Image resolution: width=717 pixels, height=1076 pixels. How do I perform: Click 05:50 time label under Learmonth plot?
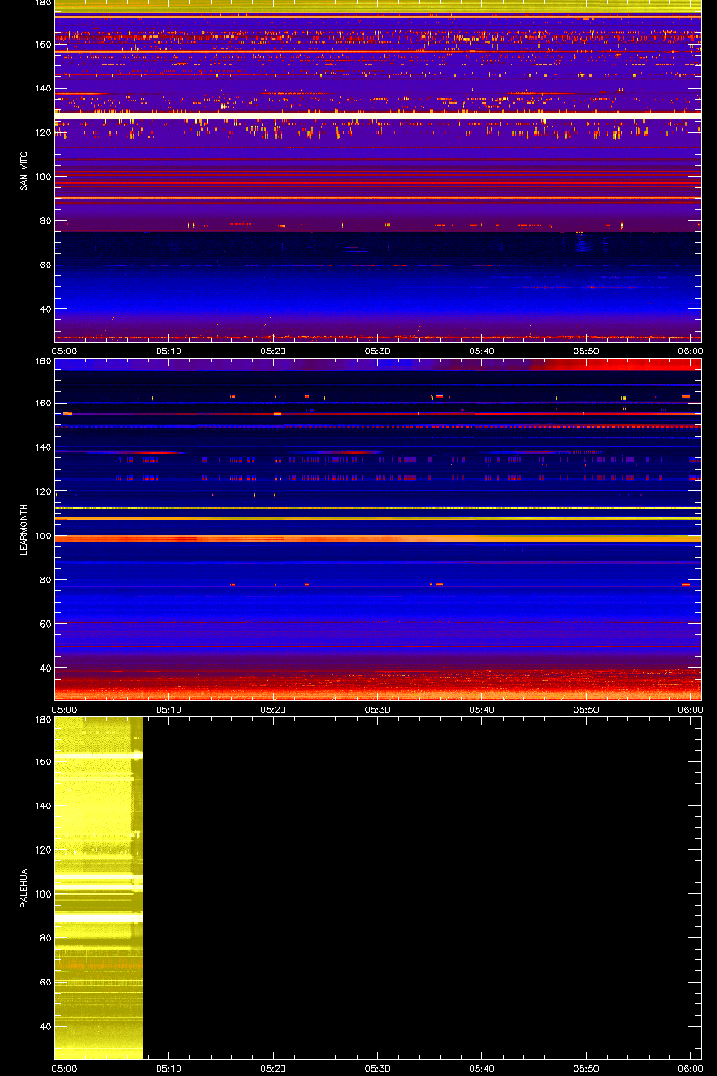click(x=586, y=710)
